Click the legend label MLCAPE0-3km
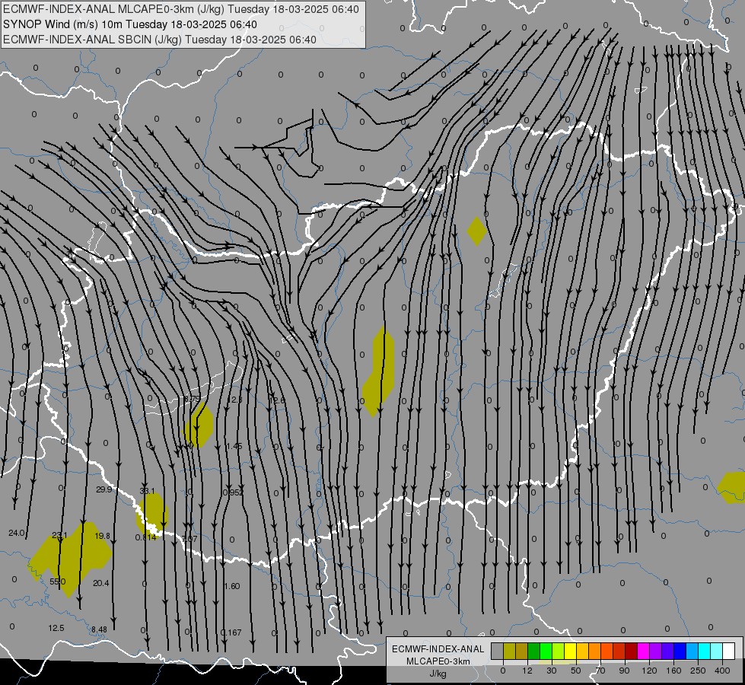 (x=438, y=661)
